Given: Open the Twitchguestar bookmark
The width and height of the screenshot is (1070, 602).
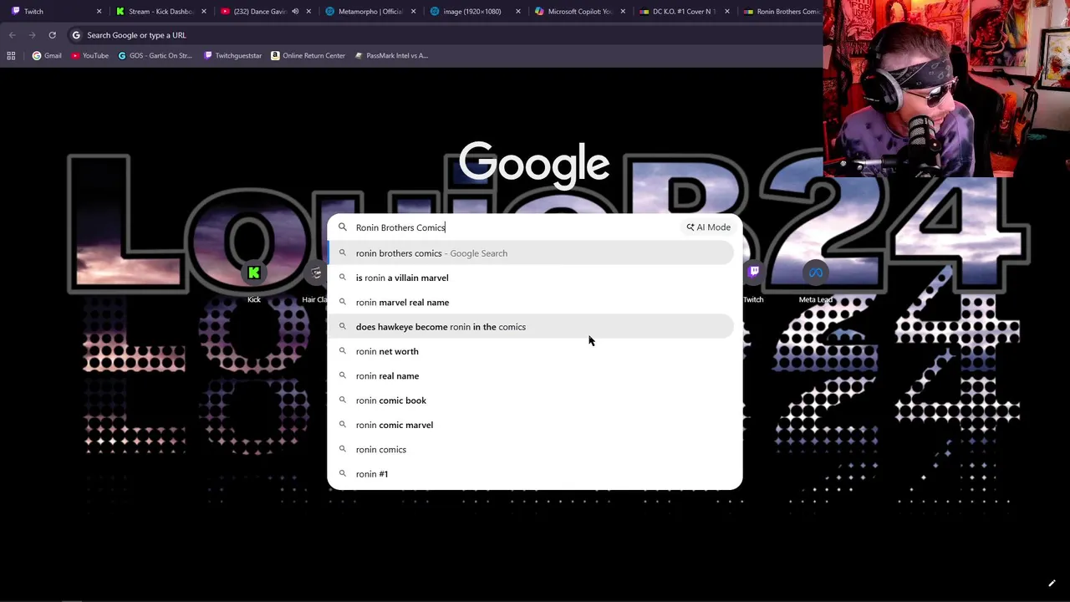Looking at the screenshot, I should pos(232,56).
